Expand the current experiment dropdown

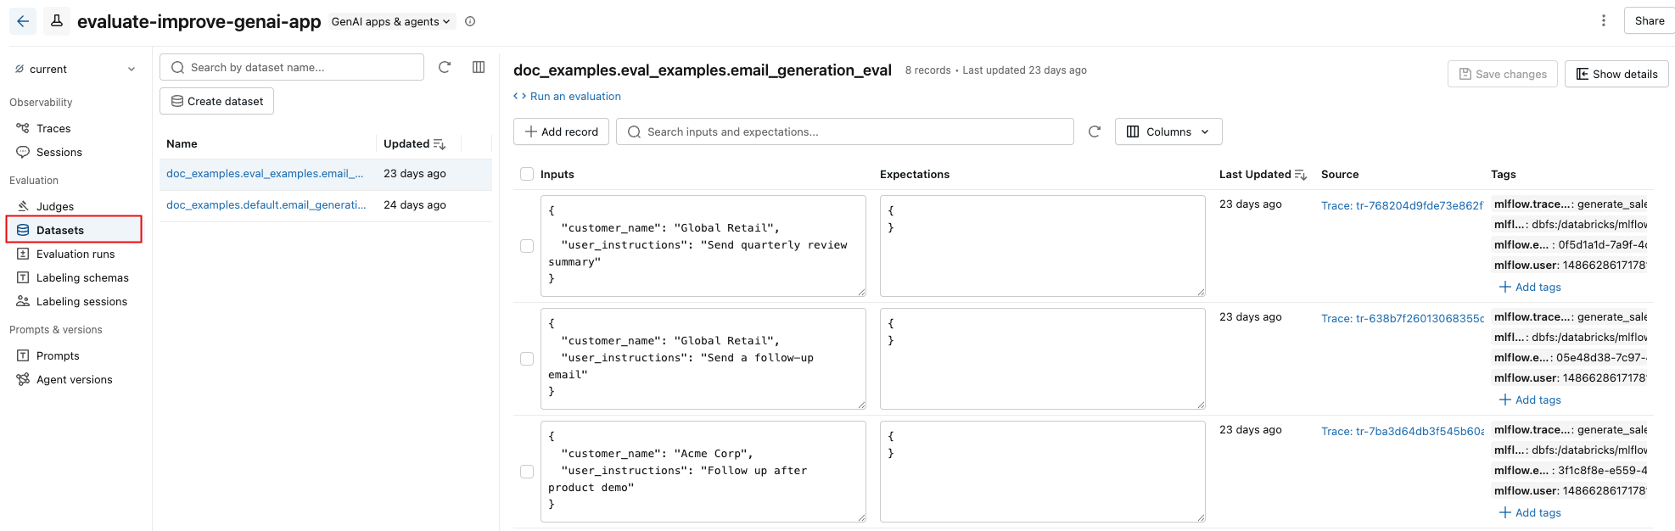tap(132, 70)
